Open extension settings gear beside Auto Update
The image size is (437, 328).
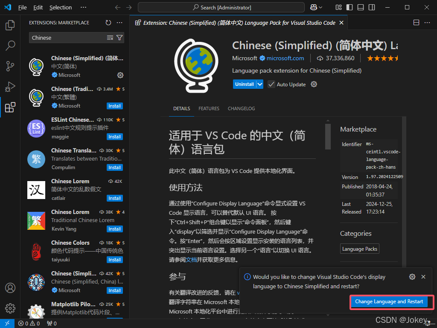(x=314, y=84)
